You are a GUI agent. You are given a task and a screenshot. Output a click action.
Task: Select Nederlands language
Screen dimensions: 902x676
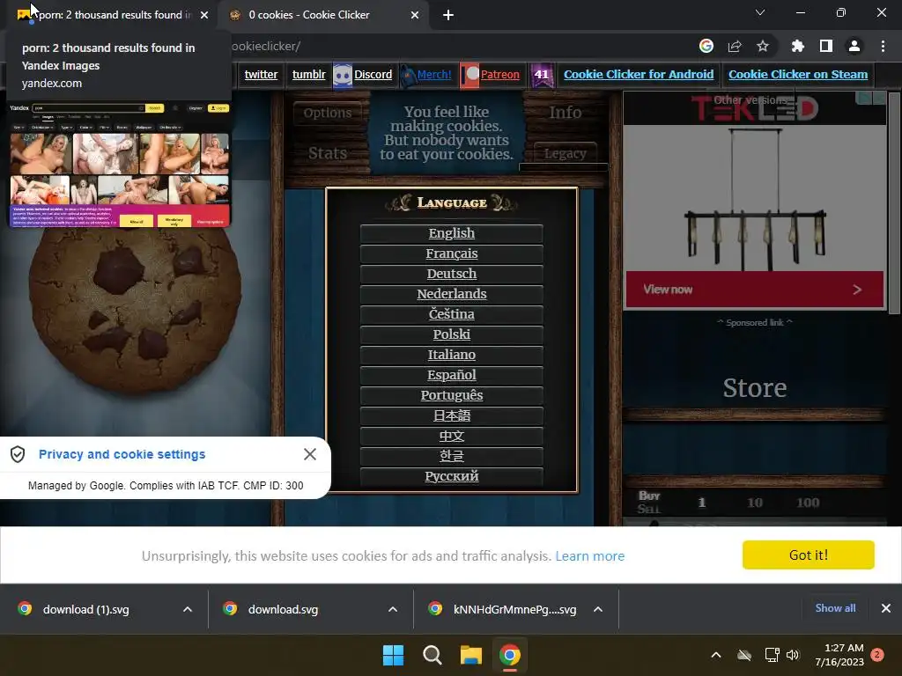(x=452, y=294)
